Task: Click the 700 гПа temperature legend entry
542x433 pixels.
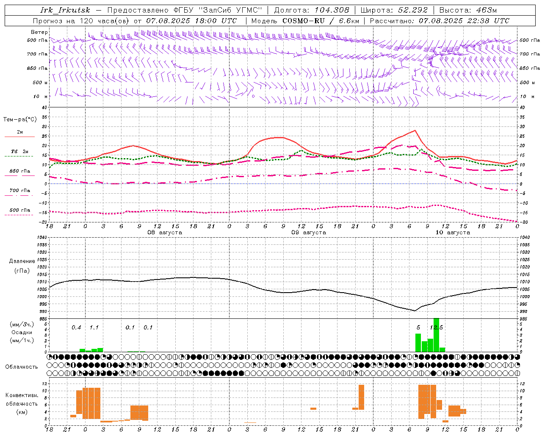Action: click(x=20, y=190)
